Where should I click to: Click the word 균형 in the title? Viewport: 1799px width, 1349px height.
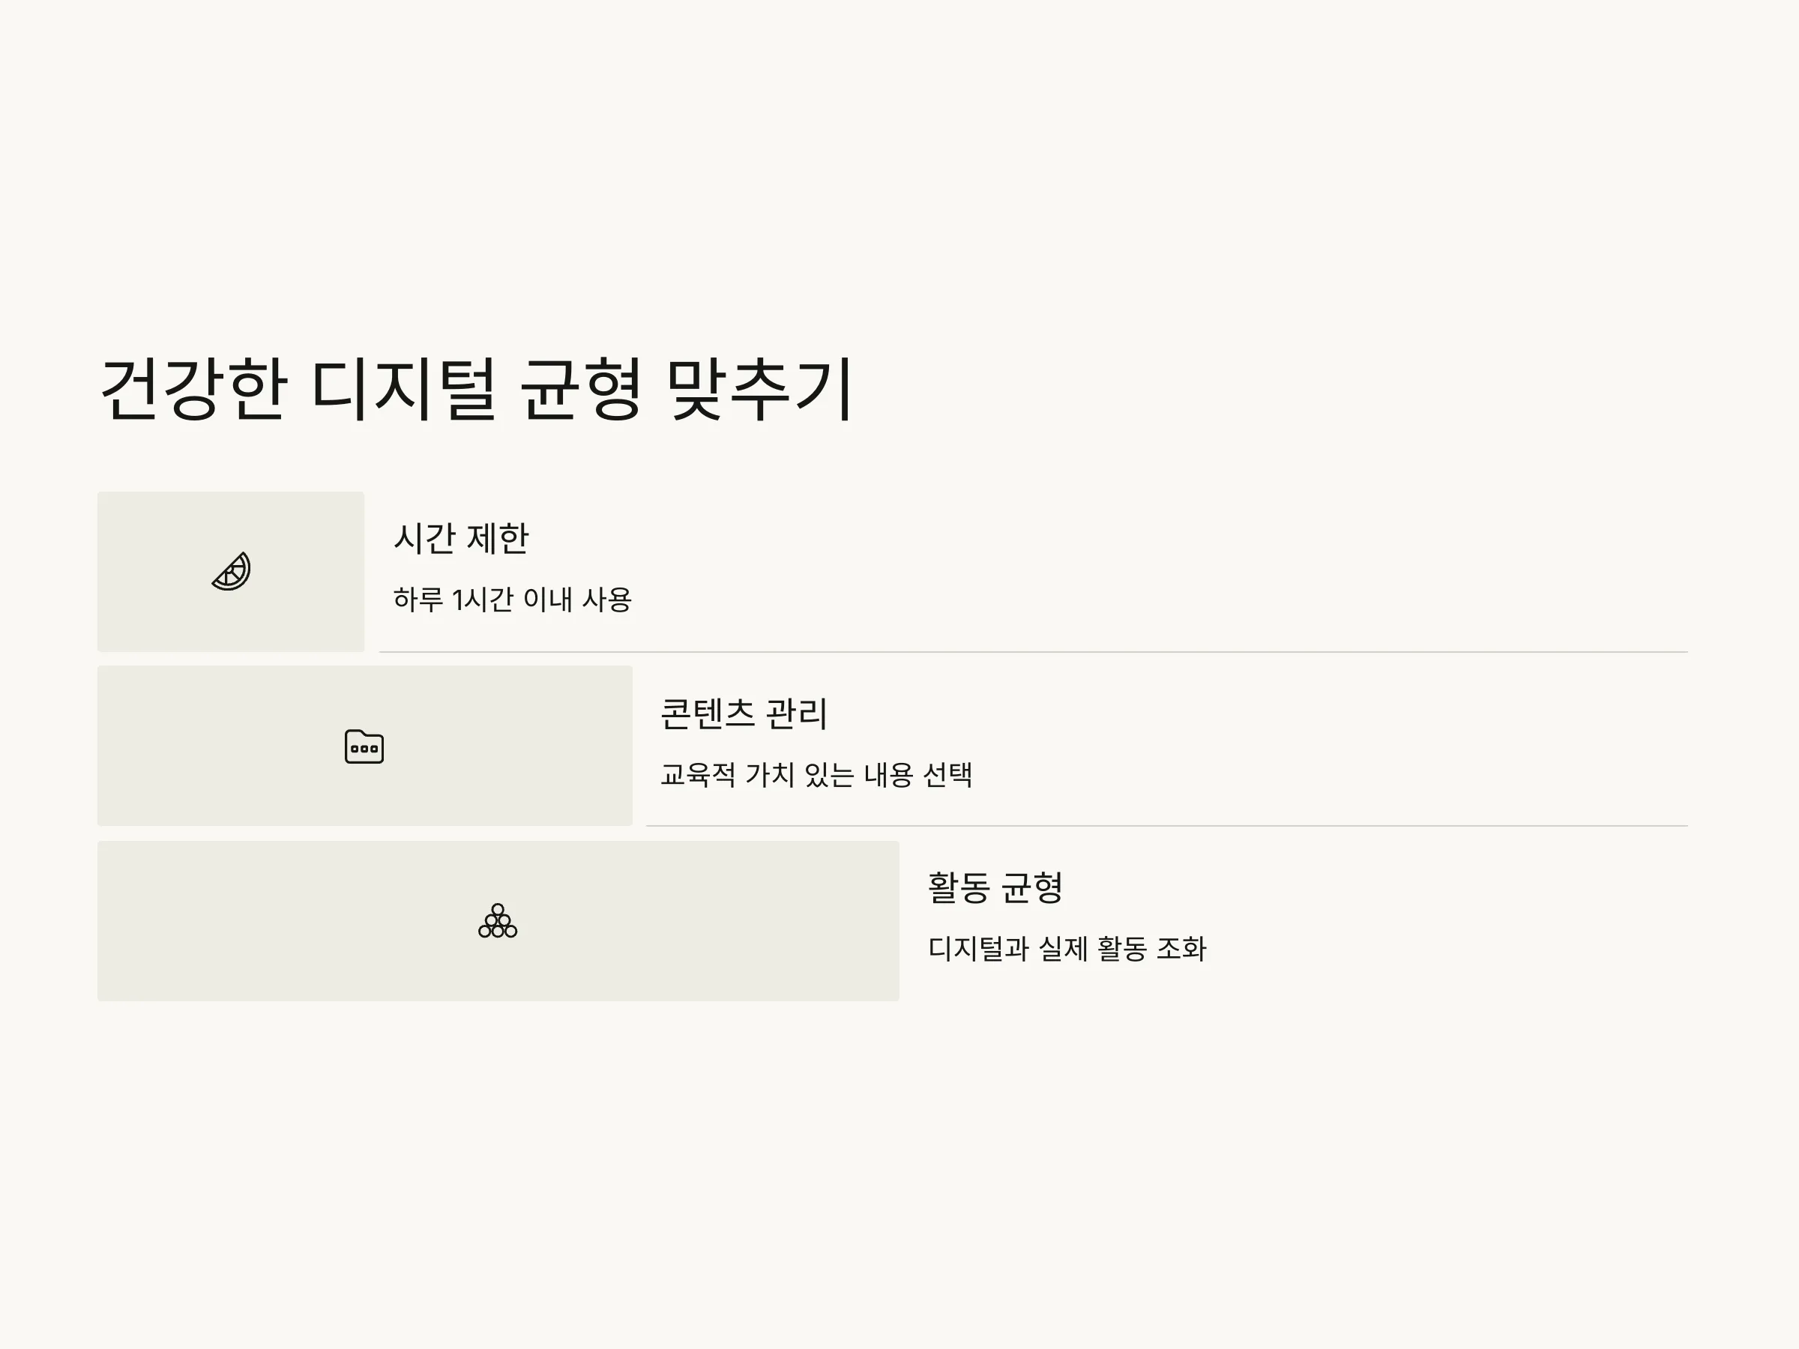point(581,389)
